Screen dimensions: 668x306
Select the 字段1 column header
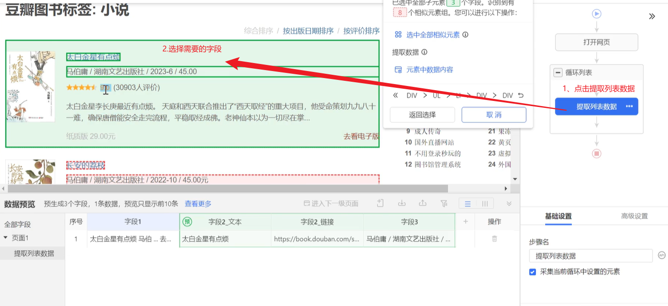tap(133, 222)
